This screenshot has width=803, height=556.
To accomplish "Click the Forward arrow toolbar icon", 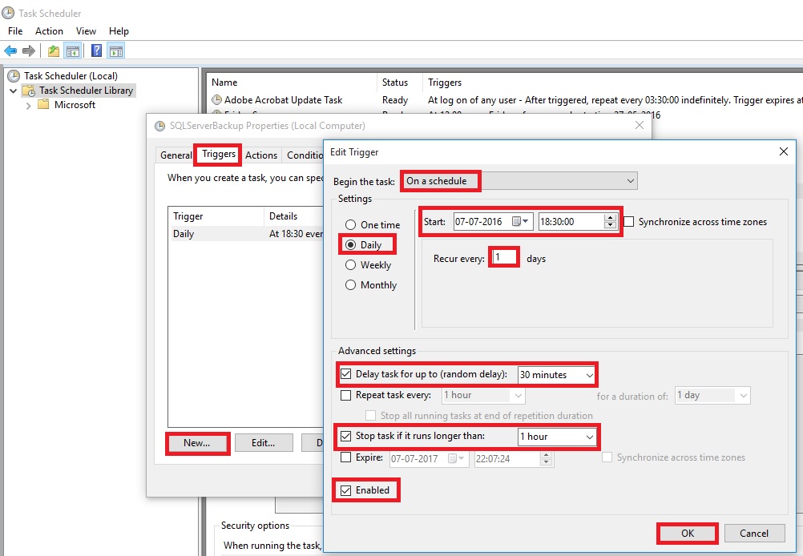I will coord(29,51).
